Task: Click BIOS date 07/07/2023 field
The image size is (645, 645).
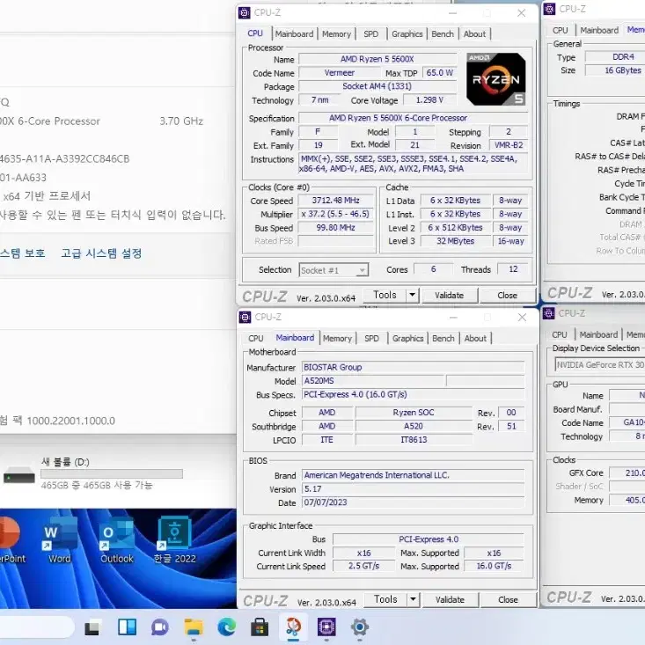Action: (413, 502)
